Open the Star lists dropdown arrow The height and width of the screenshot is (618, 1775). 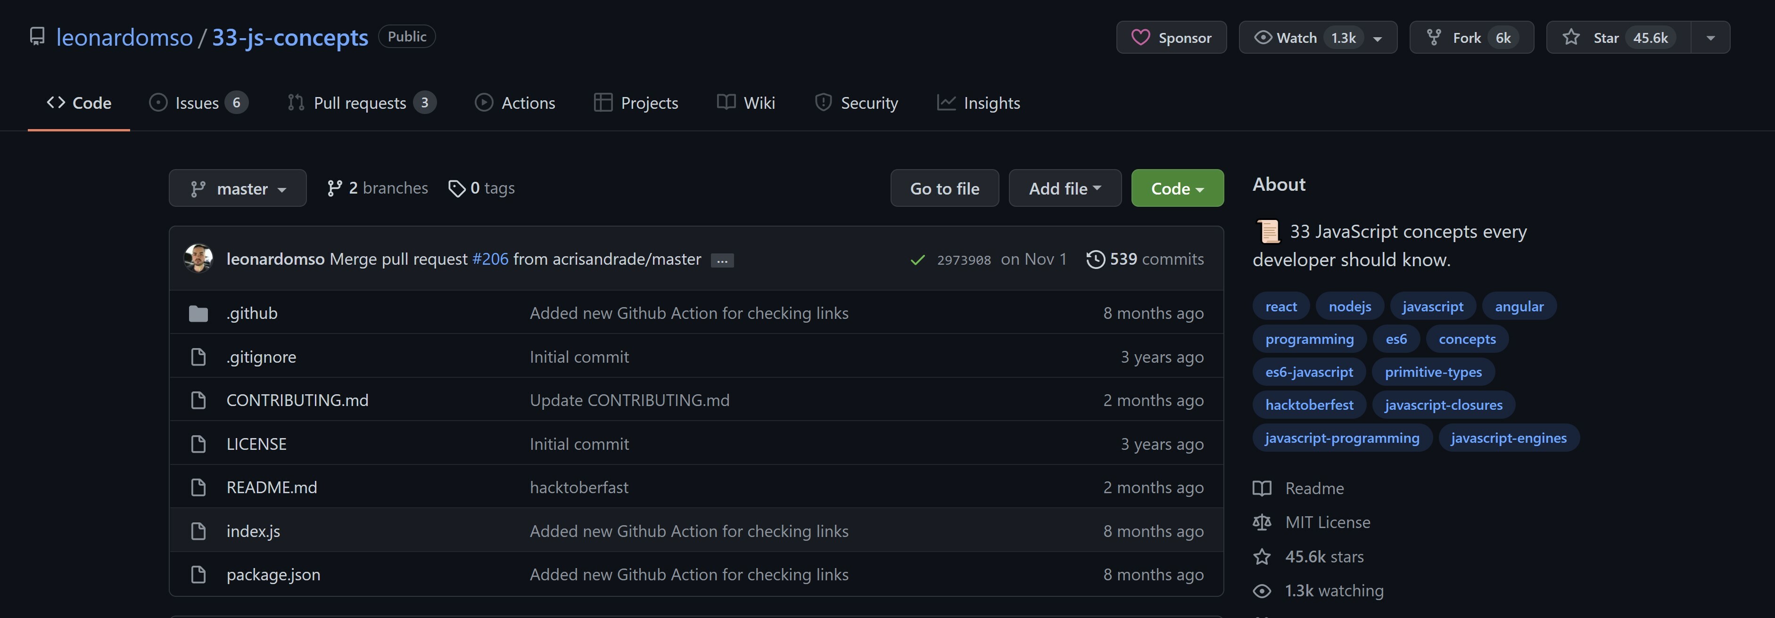(x=1710, y=38)
